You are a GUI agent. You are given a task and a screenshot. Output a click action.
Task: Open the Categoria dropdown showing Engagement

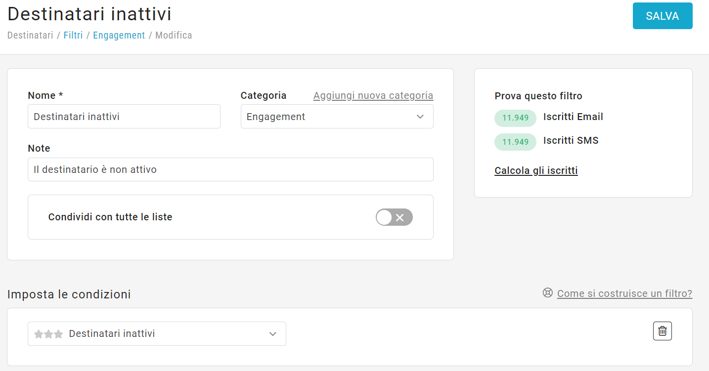click(x=337, y=117)
